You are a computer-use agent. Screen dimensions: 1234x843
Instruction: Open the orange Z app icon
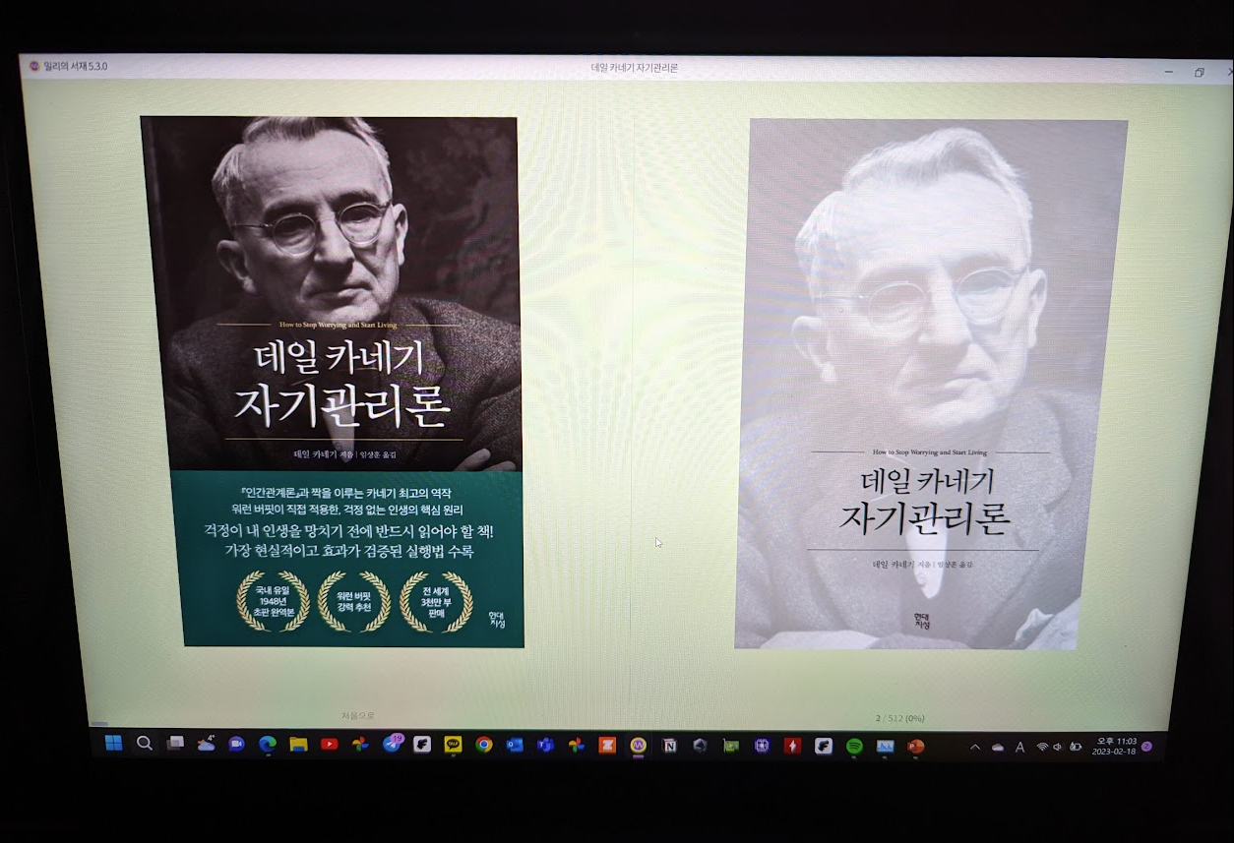(x=607, y=746)
